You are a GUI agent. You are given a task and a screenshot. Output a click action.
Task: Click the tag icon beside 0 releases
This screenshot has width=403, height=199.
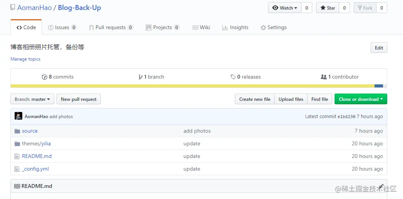233,77
